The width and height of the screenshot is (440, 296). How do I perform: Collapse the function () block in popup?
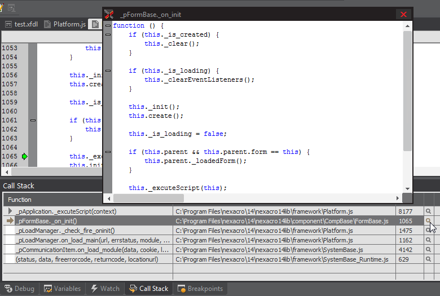(x=108, y=26)
